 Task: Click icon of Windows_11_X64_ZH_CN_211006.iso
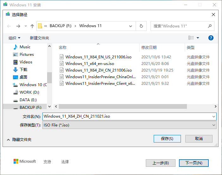[x=62, y=70]
